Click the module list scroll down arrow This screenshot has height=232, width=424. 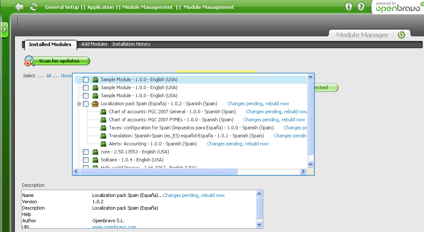[x=310, y=164]
